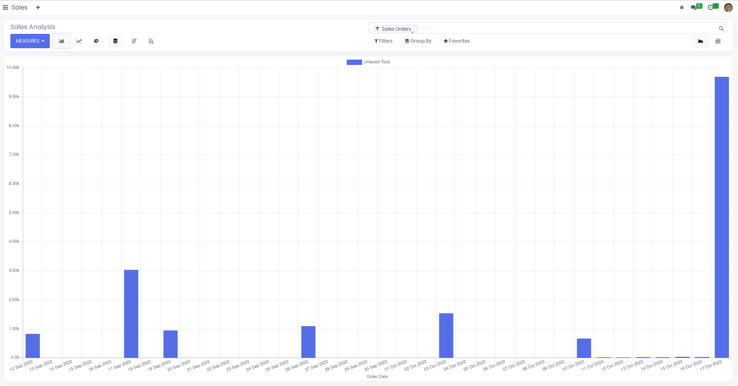Toggle the stacked bars option
This screenshot has height=386, width=738.
point(116,41)
